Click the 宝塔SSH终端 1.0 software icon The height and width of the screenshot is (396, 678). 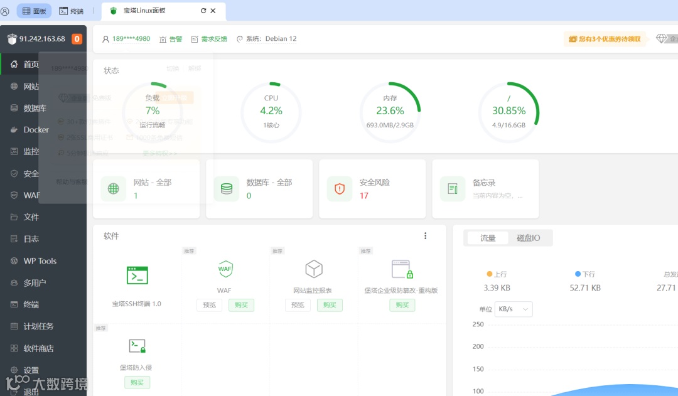[x=137, y=276]
